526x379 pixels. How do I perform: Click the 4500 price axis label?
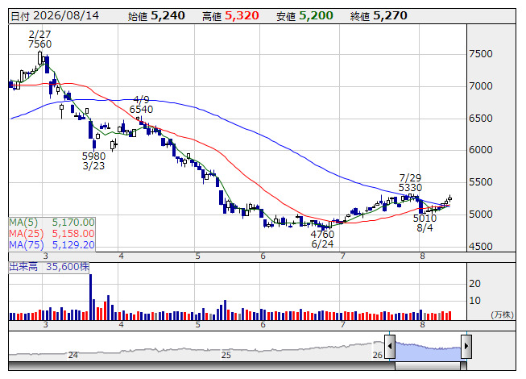point(481,247)
